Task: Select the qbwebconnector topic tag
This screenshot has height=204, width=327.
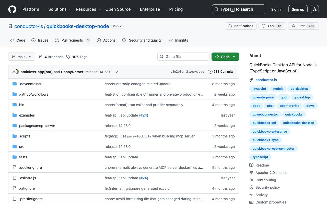Action: click(265, 114)
